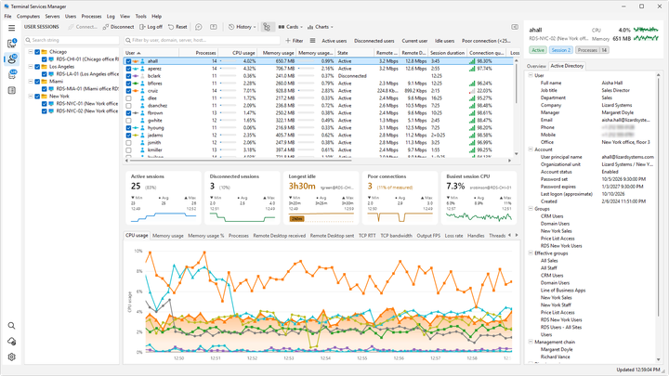669x376 pixels.
Task: Open the user sessions sidebar icon
Action: point(11,58)
